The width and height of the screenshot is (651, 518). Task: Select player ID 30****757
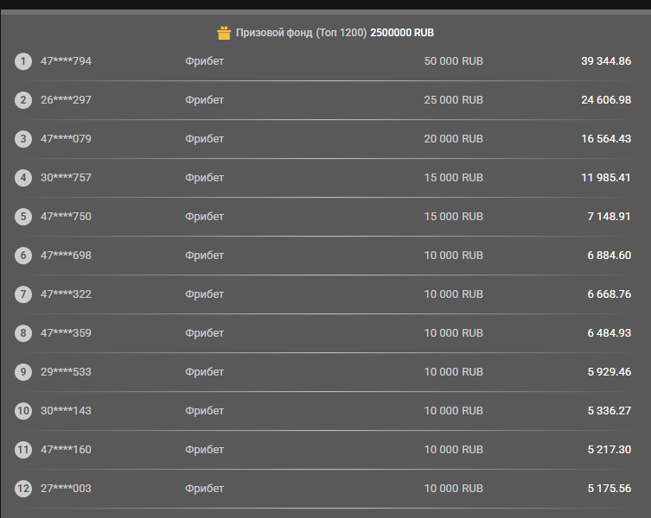point(66,178)
